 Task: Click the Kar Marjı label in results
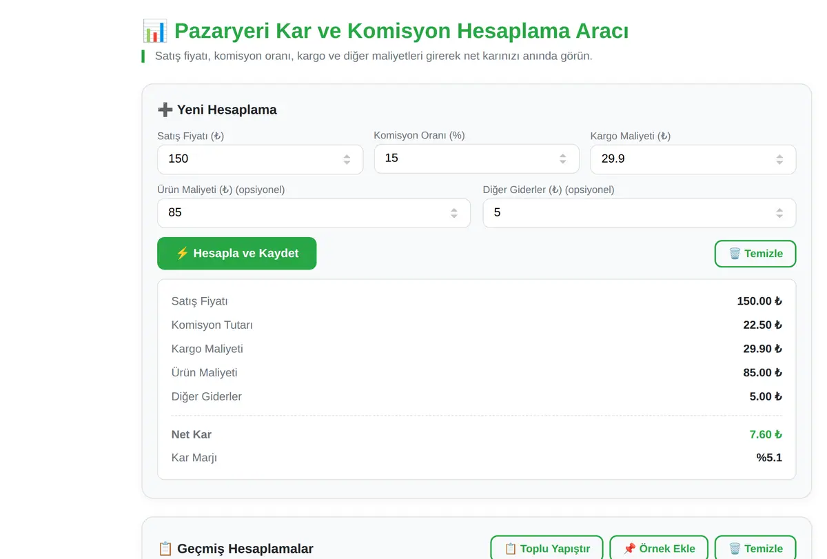(x=194, y=458)
